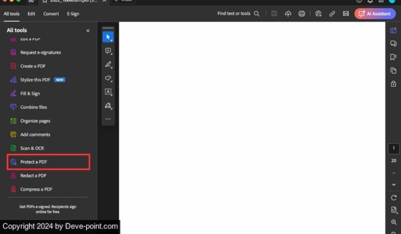This screenshot has width=401, height=234.
Task: Click the add comment tool icon
Action: tap(108, 51)
